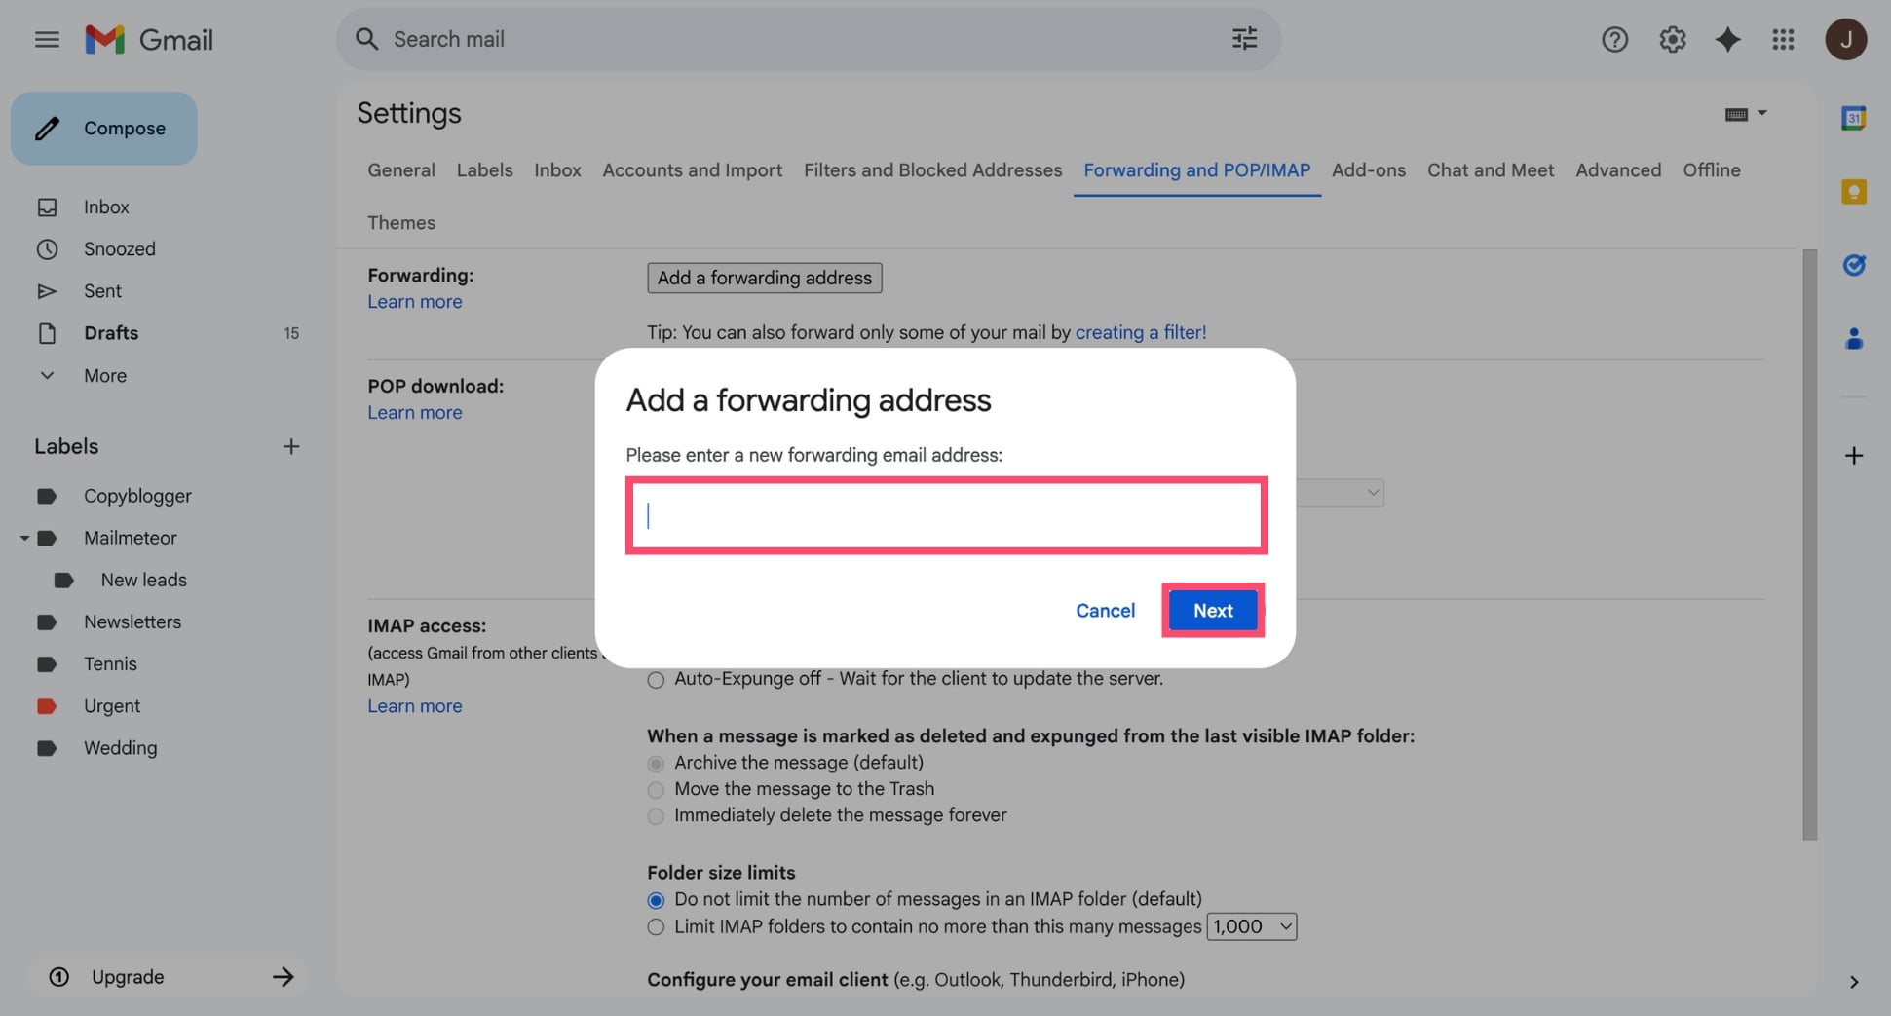The image size is (1891, 1016).
Task: Open the Help menu icon
Action: (1614, 39)
